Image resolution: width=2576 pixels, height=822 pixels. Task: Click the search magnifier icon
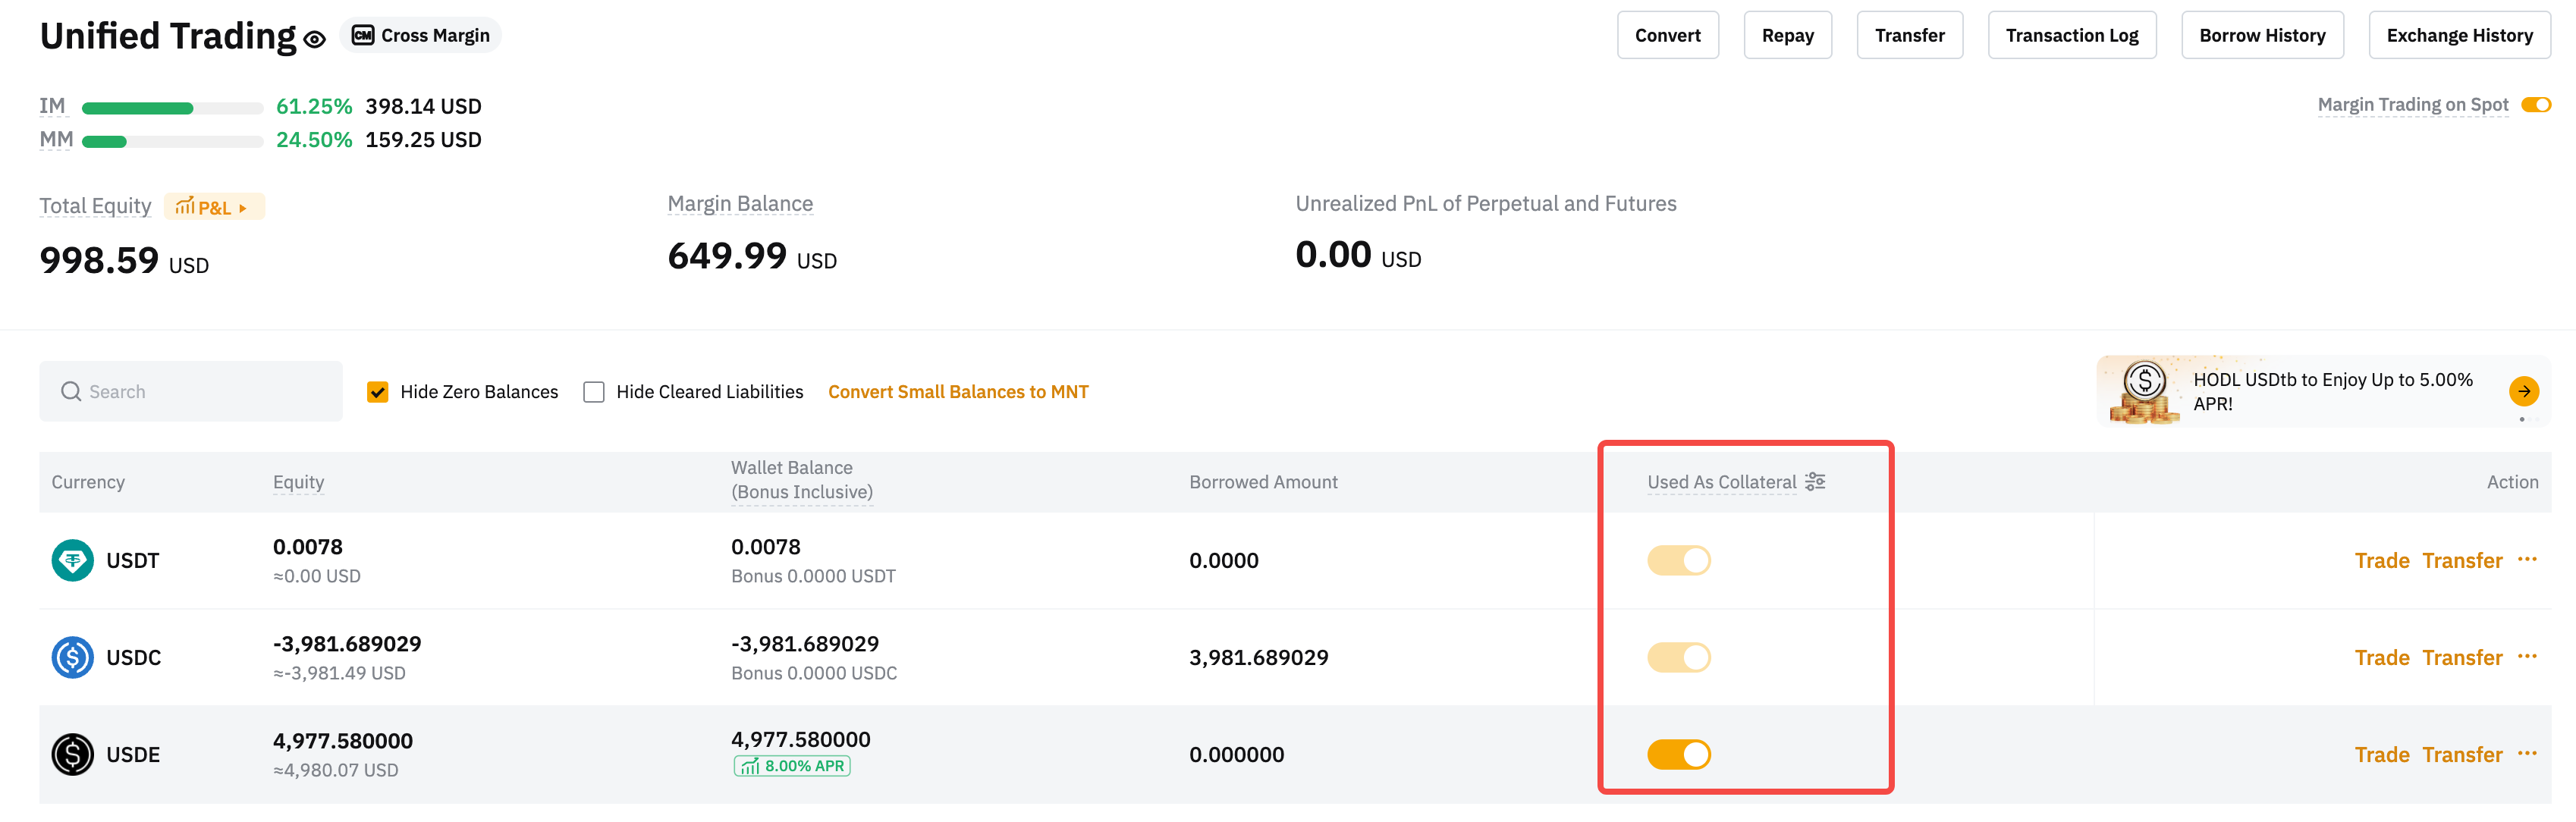71,391
